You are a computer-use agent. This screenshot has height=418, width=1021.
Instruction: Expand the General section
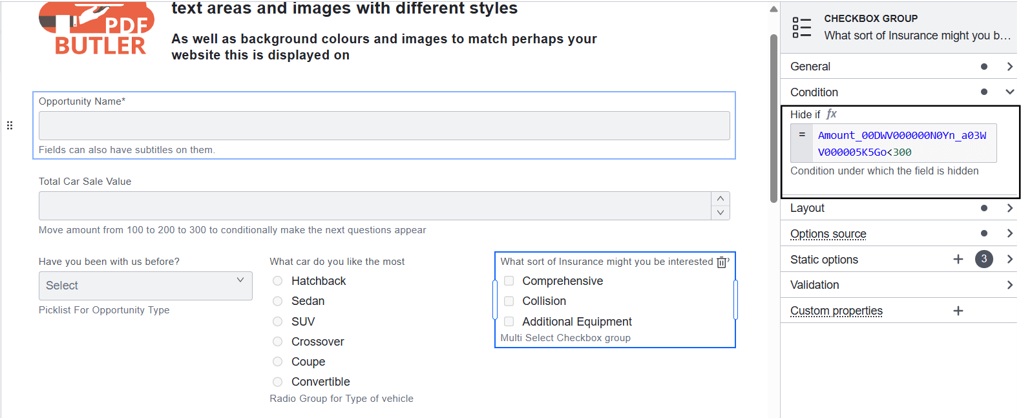click(1009, 67)
